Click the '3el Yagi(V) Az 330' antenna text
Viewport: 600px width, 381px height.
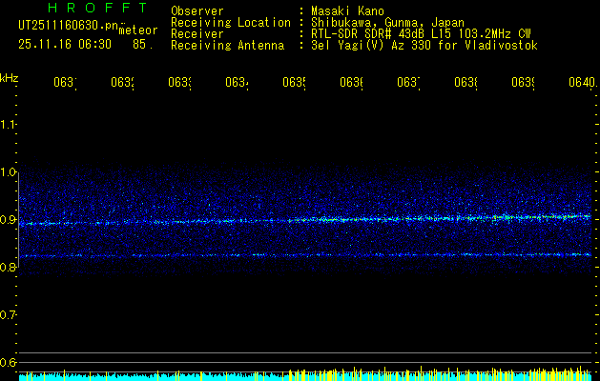click(424, 46)
